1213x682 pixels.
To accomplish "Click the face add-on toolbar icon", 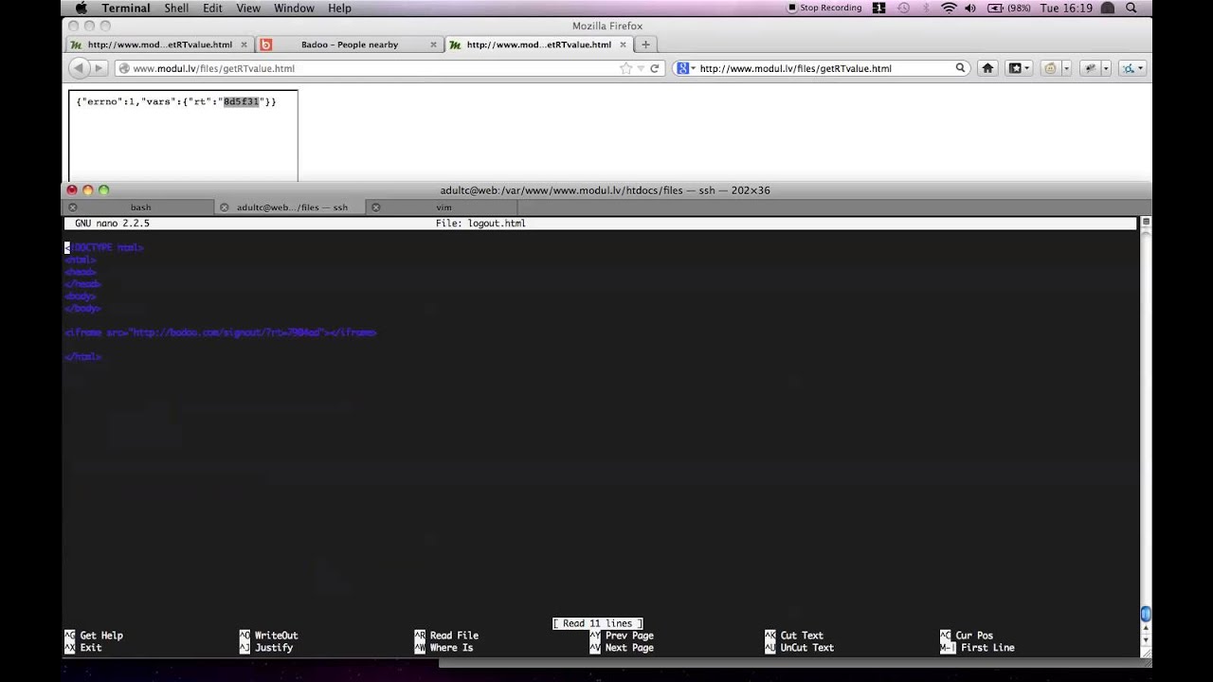I will click(x=1049, y=68).
